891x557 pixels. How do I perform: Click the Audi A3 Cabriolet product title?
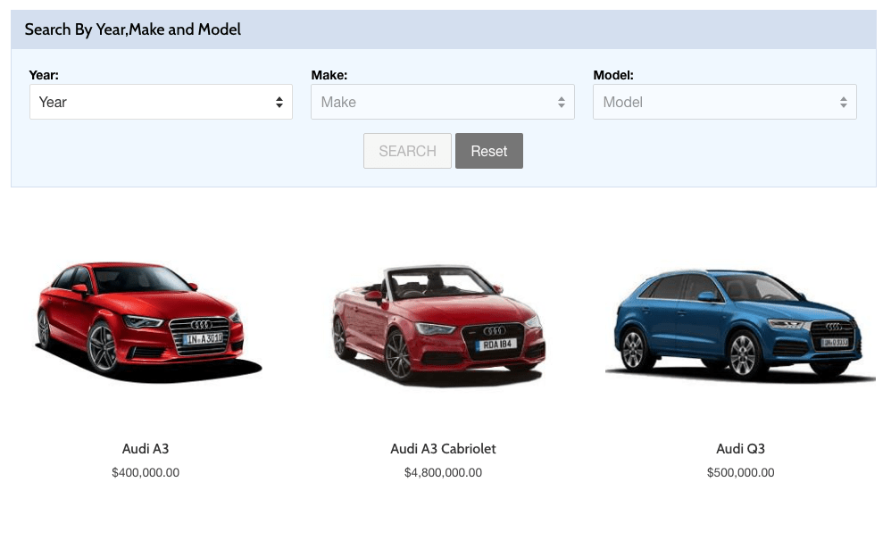(443, 449)
